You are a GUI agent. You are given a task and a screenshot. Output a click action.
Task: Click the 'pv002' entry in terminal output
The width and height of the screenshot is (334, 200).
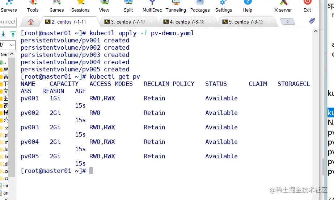[30, 113]
